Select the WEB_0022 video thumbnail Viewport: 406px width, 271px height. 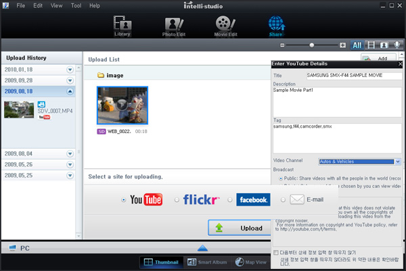(122, 105)
